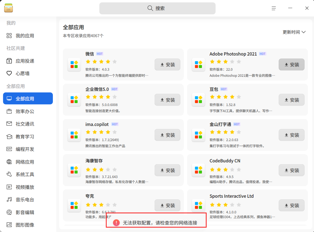Click the 视频播放 play icon
The image size is (314, 232).
pyautogui.click(x=9, y=187)
